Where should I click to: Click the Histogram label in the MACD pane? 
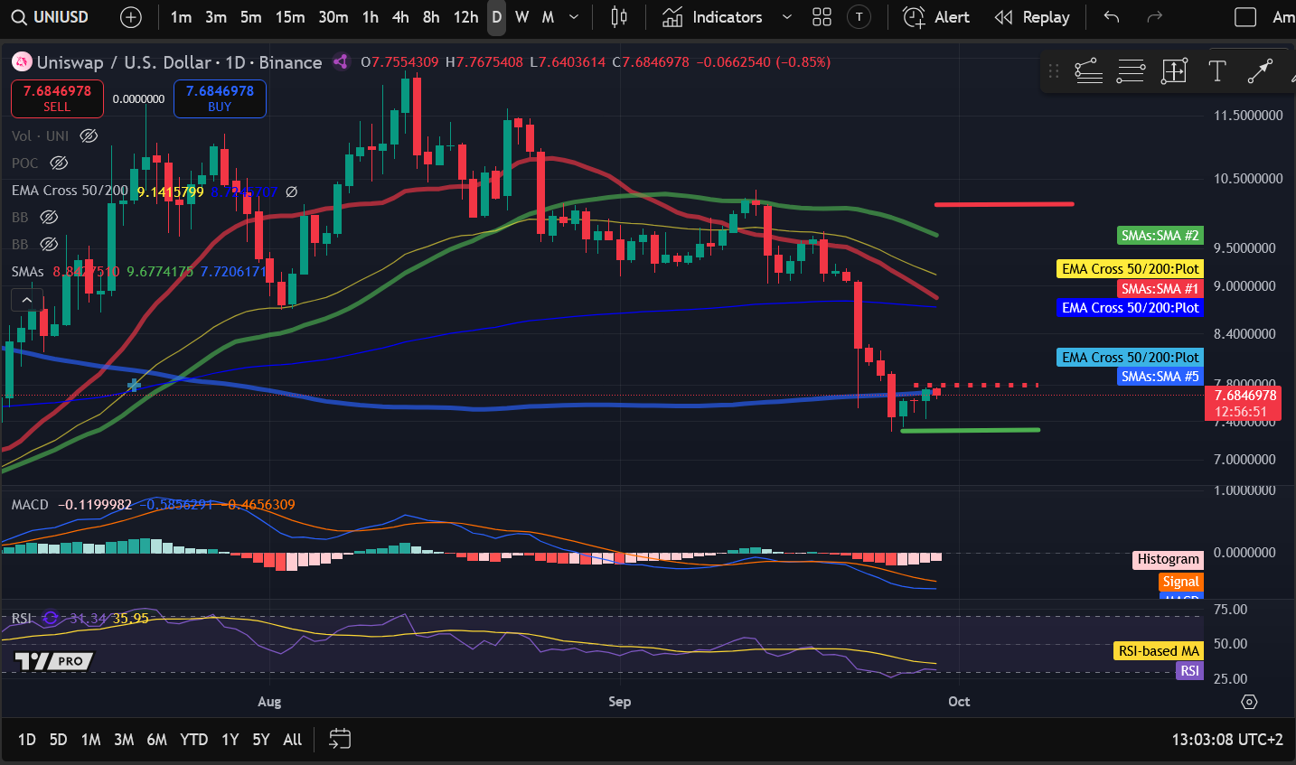tap(1168, 560)
